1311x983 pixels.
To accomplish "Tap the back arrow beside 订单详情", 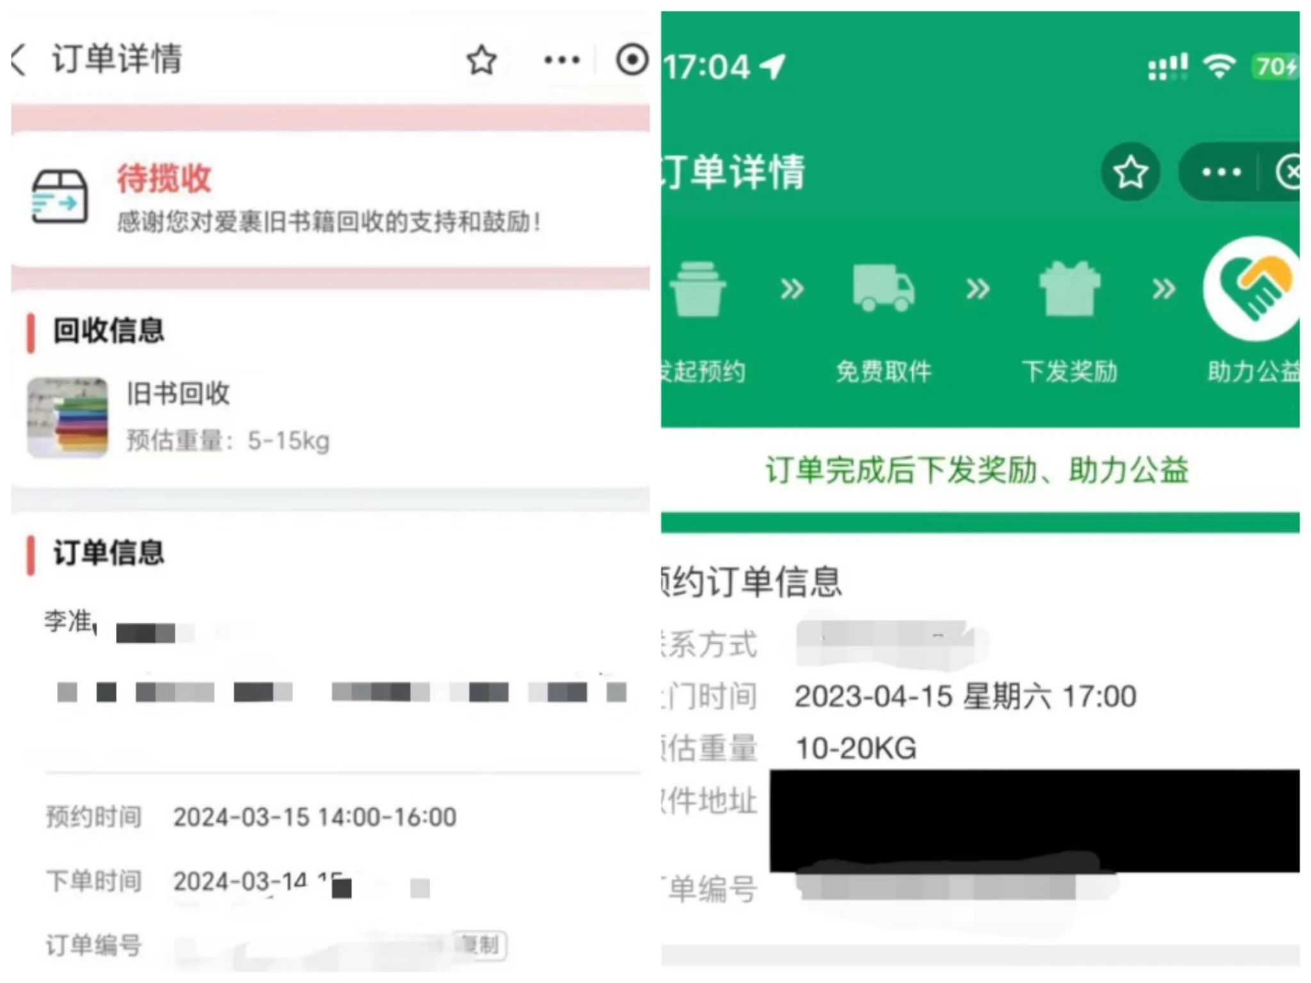I will 19,60.
